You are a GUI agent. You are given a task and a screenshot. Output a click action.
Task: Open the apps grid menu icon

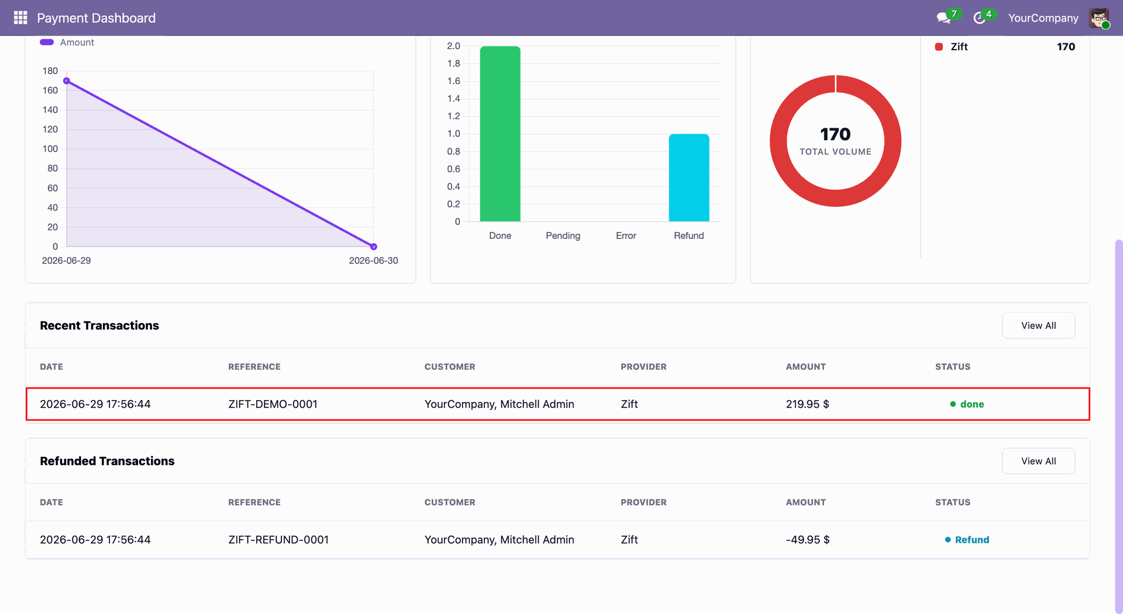tap(20, 18)
